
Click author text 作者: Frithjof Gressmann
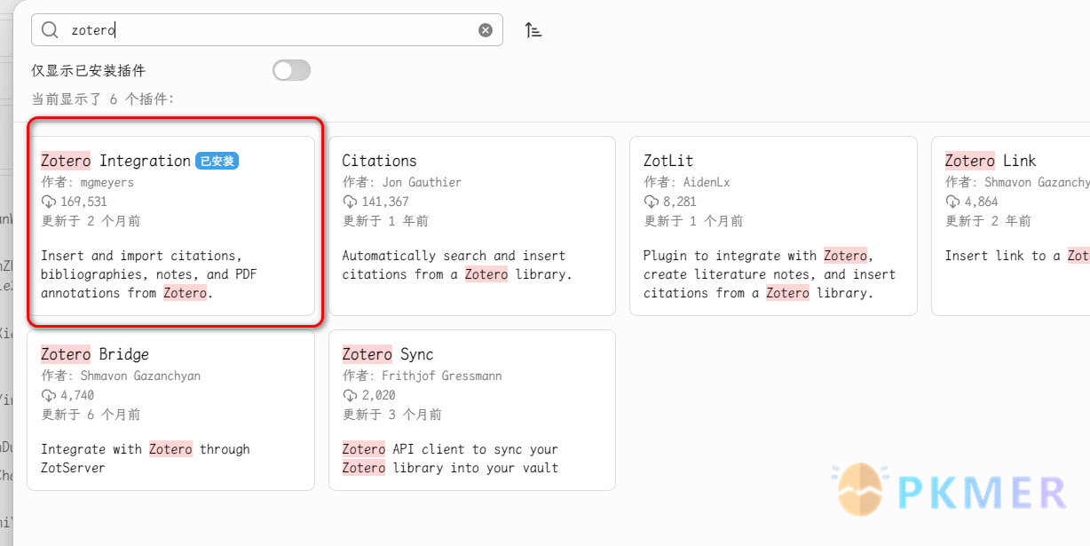pos(423,376)
